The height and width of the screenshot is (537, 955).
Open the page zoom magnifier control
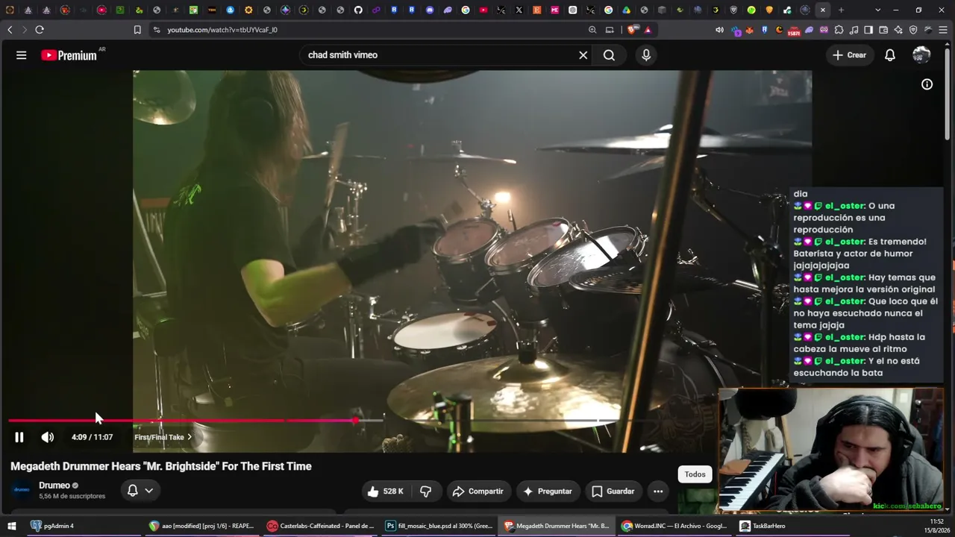pyautogui.click(x=592, y=30)
